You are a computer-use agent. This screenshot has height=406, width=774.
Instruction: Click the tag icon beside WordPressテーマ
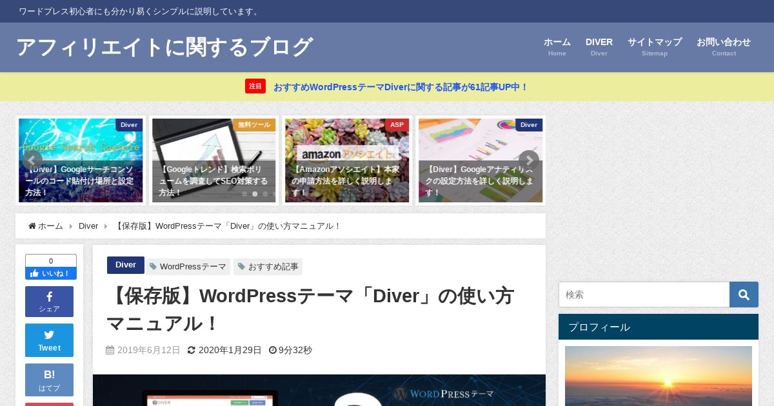pos(153,266)
